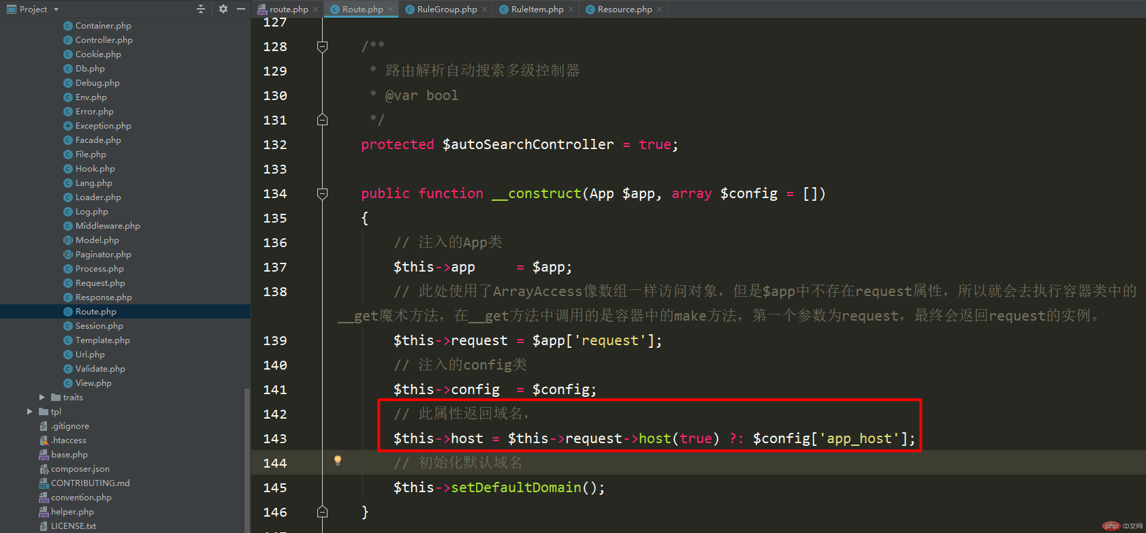Select base.php file
Screen dimensions: 1146x533
pos(69,455)
